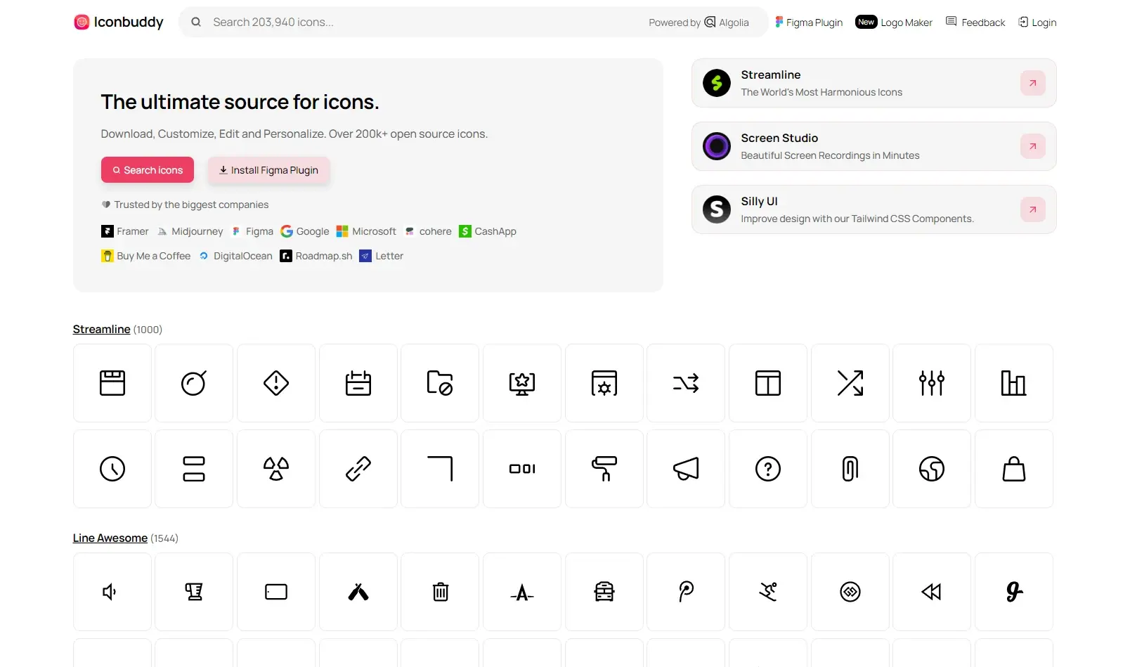Open Logo Maker in the header

pos(894,22)
